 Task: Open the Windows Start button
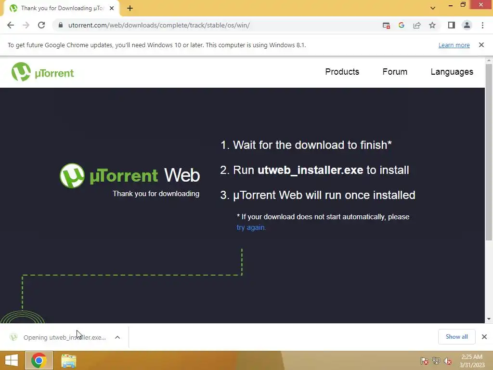pos(12,360)
